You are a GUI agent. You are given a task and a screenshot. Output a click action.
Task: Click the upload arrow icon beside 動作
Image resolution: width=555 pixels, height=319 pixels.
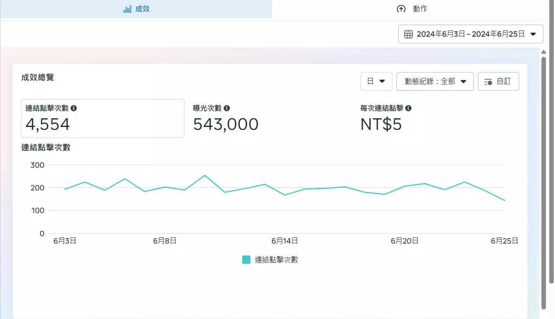(x=401, y=9)
